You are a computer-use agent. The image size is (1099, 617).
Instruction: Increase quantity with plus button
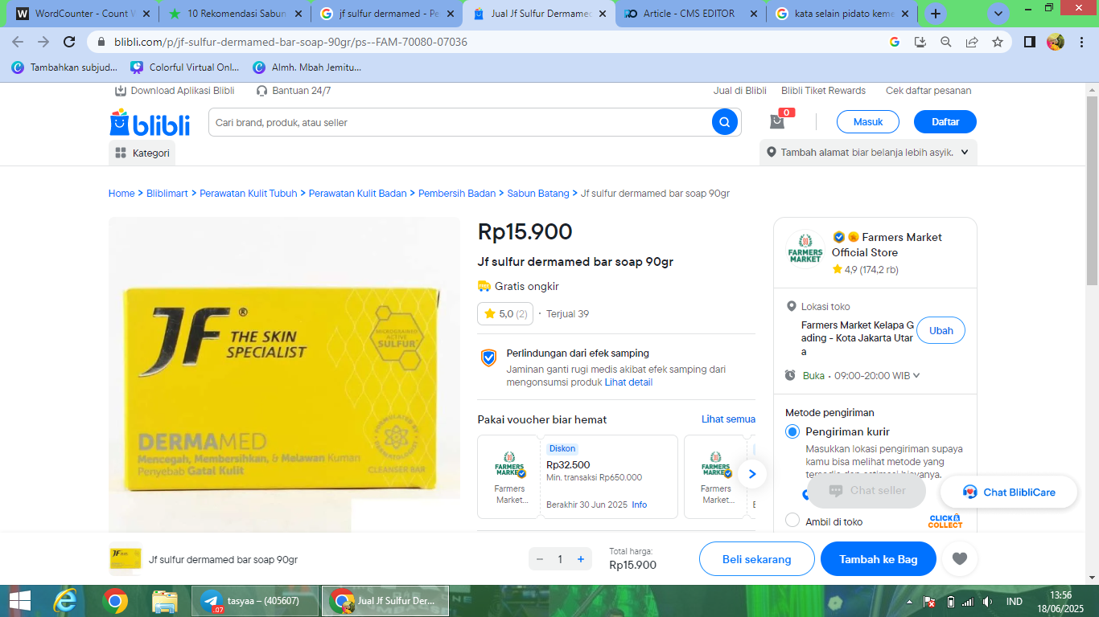[x=581, y=559]
